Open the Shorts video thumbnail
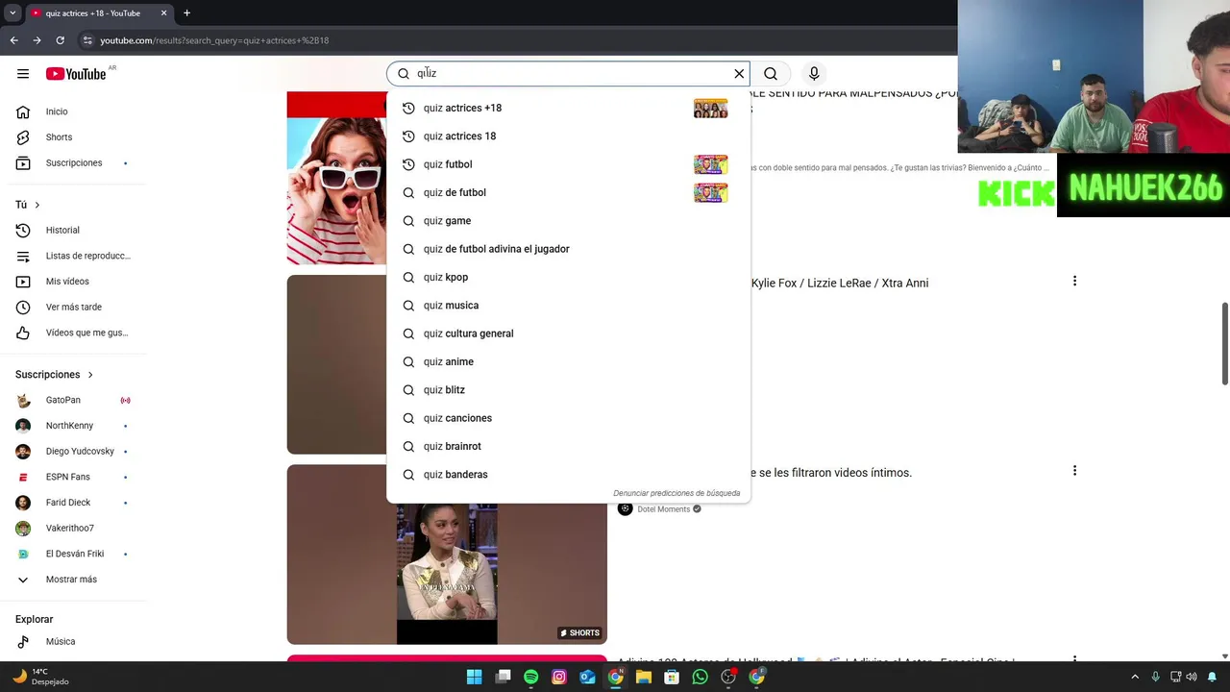 pyautogui.click(x=447, y=555)
